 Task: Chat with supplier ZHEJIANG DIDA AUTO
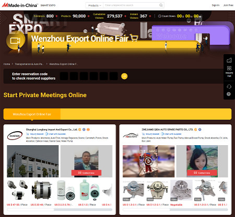pos(171,134)
